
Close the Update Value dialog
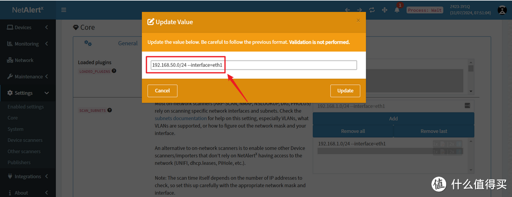point(358,20)
